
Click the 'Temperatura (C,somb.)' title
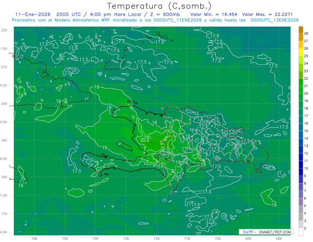click(x=159, y=6)
